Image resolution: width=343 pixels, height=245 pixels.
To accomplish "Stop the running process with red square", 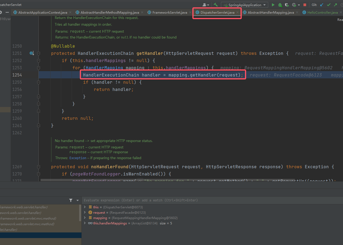I will pos(305,5).
